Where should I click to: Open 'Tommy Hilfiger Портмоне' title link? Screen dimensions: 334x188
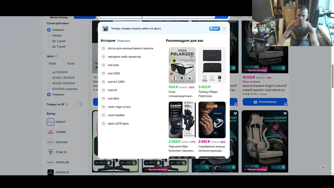208,94
